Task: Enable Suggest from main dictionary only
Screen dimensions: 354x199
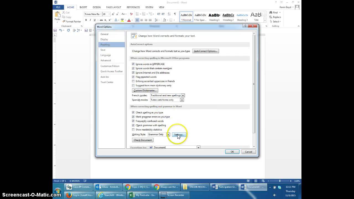Action: (x=133, y=85)
